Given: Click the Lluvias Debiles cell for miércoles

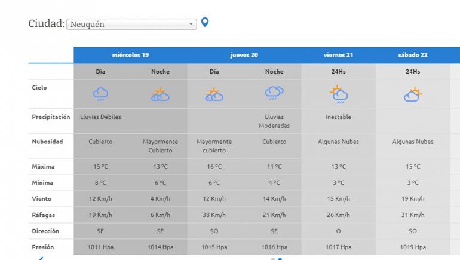Looking at the screenshot, I should (x=100, y=117).
